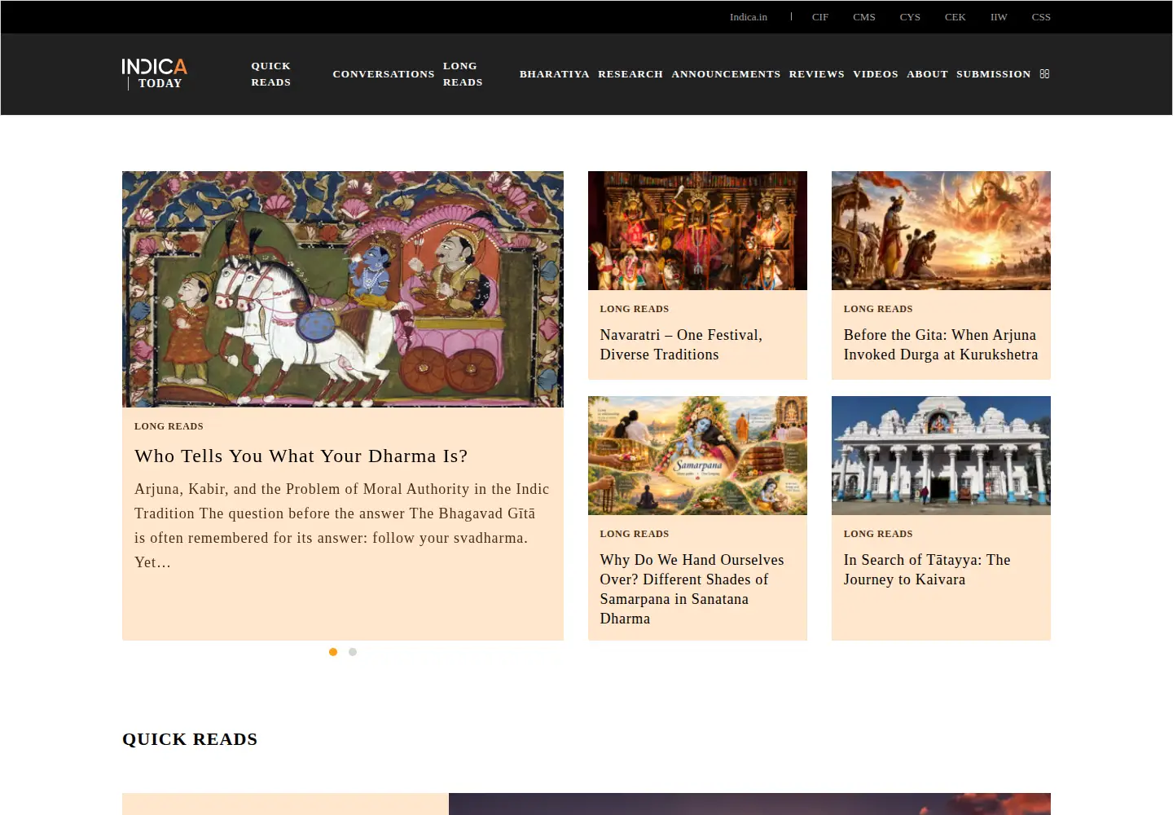
Task: Go to the Reviews section
Action: click(816, 74)
